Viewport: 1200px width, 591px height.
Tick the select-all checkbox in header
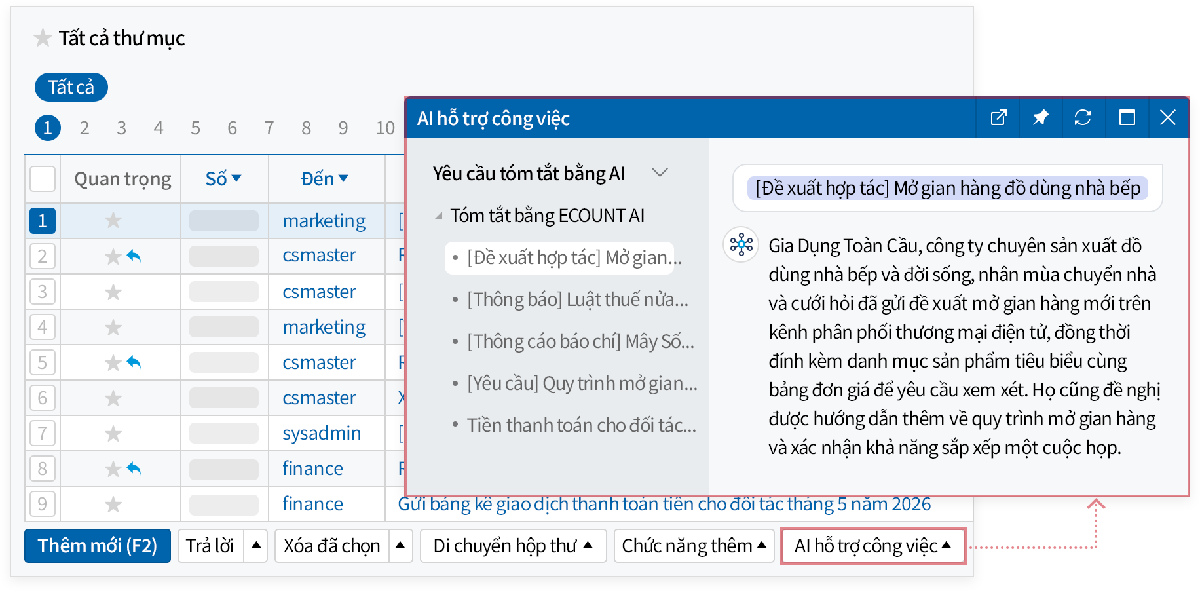tap(43, 178)
